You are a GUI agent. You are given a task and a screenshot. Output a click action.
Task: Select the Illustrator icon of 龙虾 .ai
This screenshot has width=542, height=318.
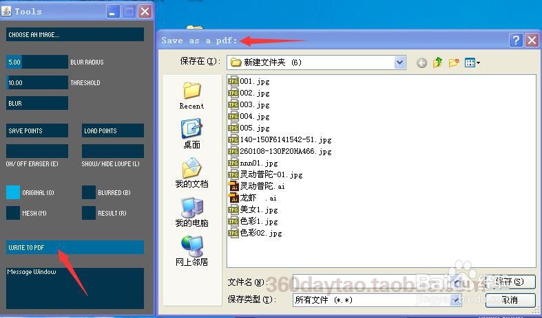(x=233, y=198)
